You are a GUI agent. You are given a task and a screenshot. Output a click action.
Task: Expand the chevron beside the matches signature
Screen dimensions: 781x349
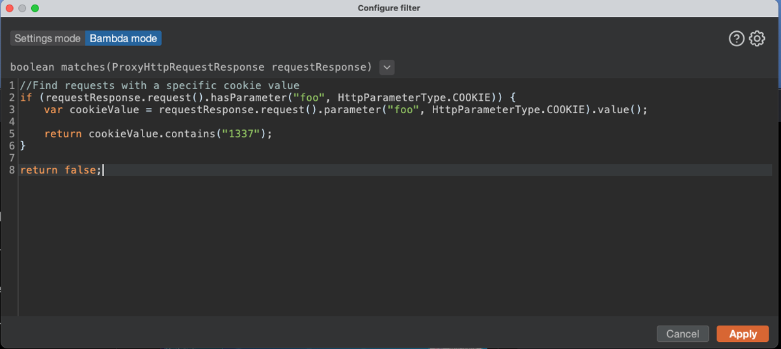pyautogui.click(x=387, y=67)
